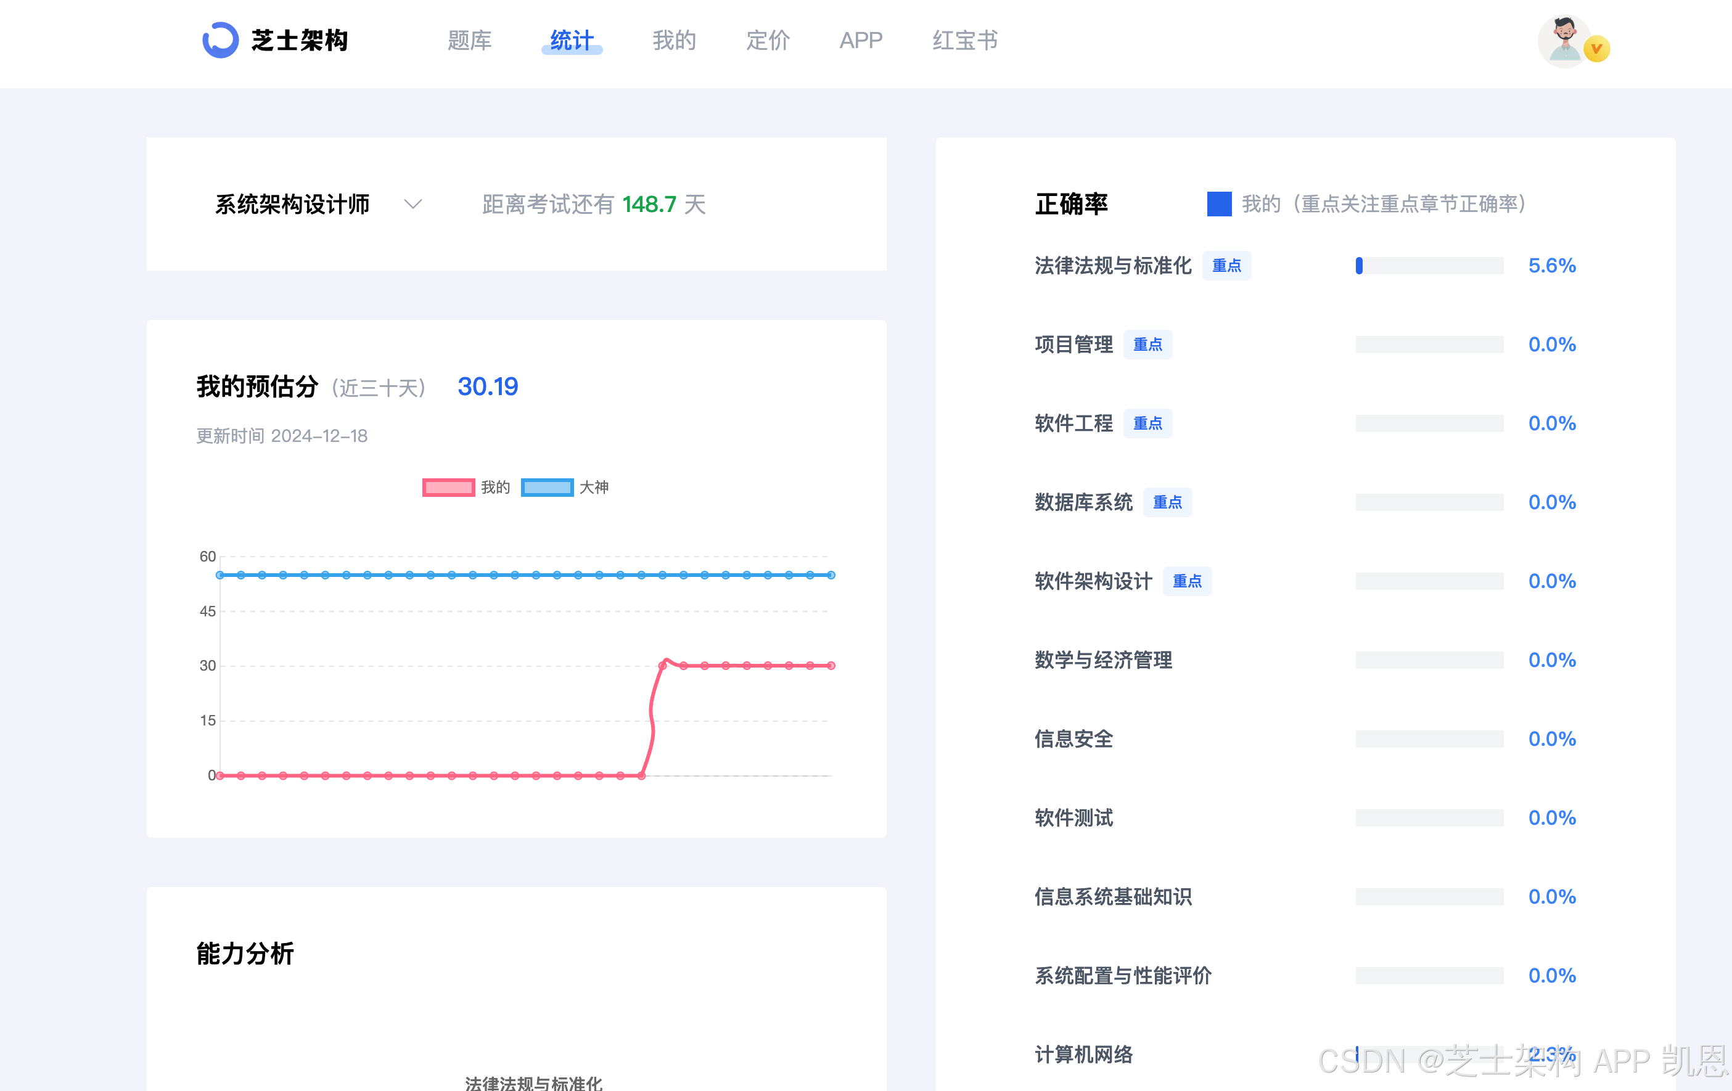The height and width of the screenshot is (1091, 1732).
Task: Open the APP navigation link
Action: point(860,40)
